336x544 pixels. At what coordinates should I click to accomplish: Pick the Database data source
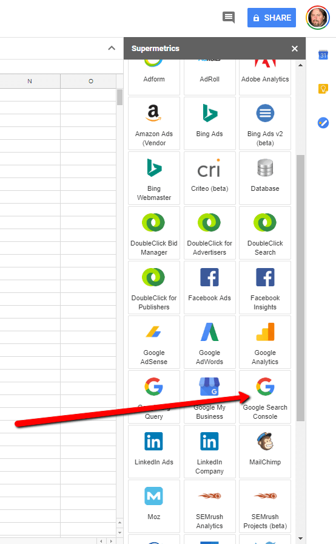coord(264,178)
